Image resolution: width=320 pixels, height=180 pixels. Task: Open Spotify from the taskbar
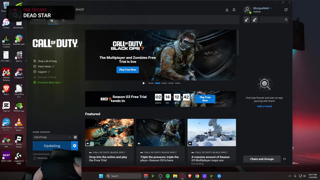(168, 176)
